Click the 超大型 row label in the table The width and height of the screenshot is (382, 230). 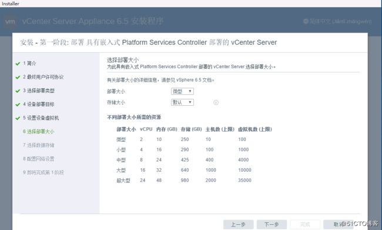click(123, 181)
